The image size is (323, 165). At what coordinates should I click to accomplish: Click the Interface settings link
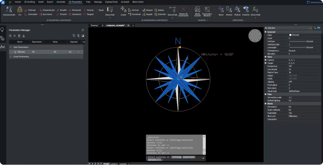314,2
